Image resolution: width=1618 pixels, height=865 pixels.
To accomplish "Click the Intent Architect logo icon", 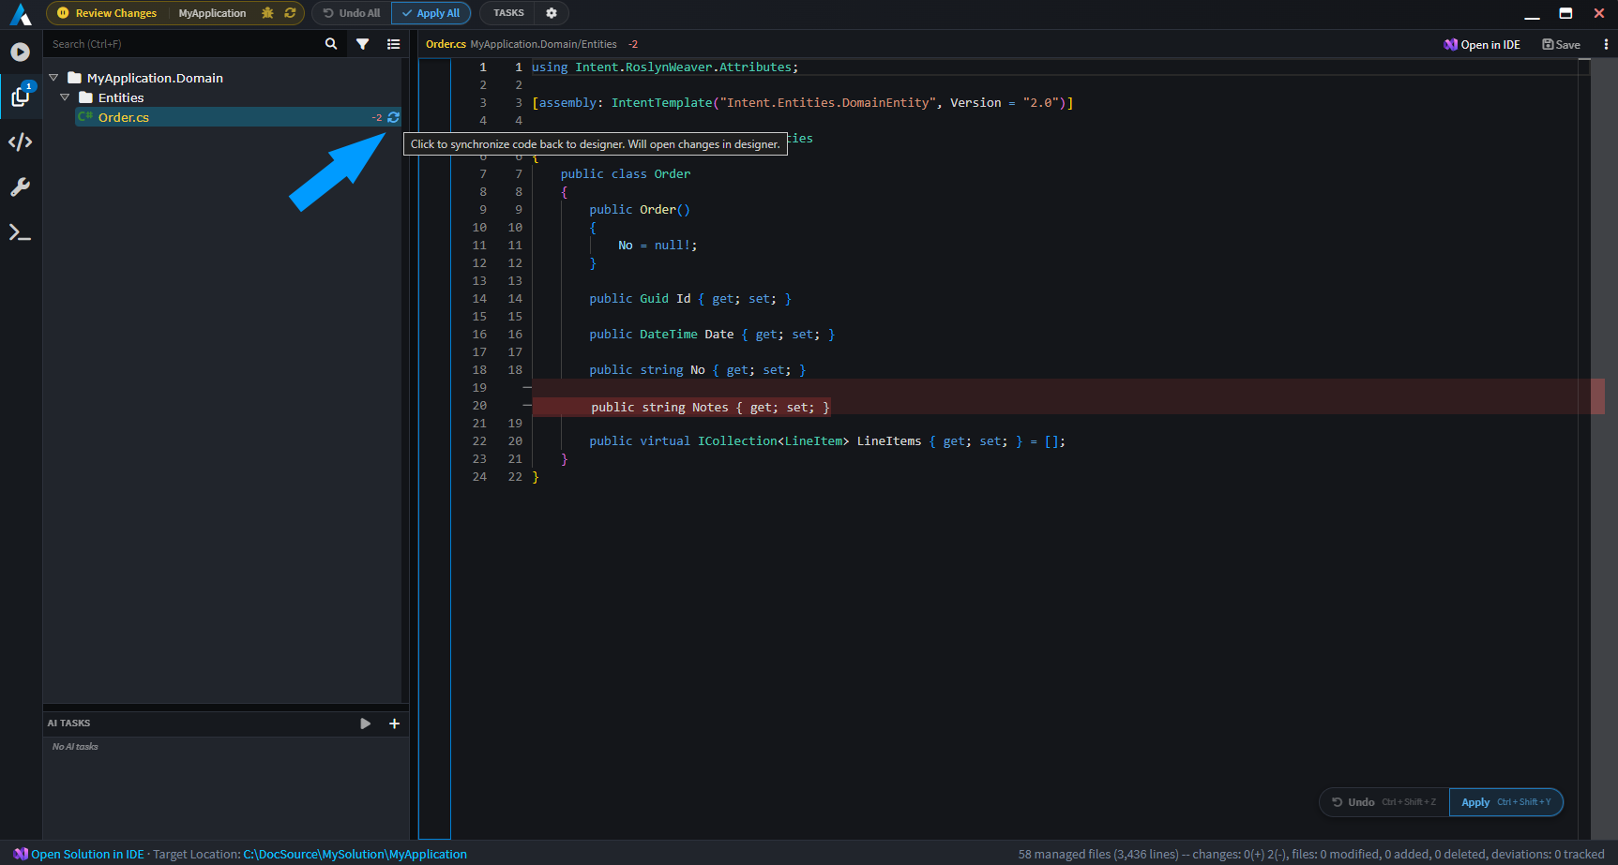I will pos(21,13).
